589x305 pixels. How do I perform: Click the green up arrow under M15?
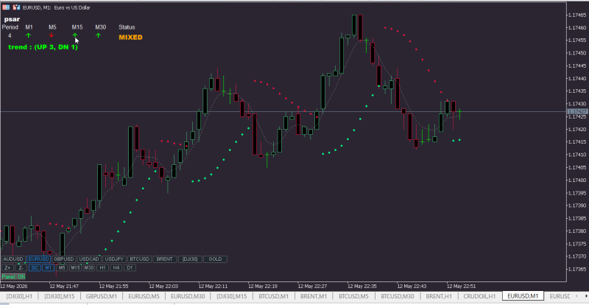coord(75,35)
